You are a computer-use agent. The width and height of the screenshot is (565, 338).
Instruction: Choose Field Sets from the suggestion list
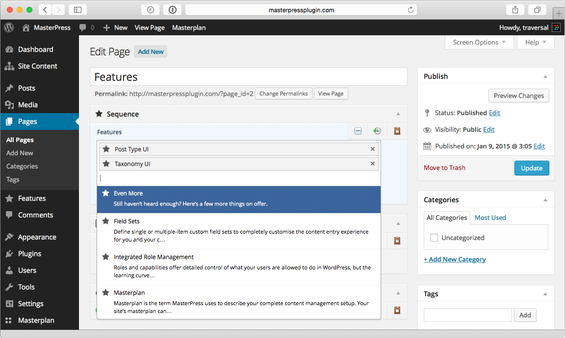(238, 231)
